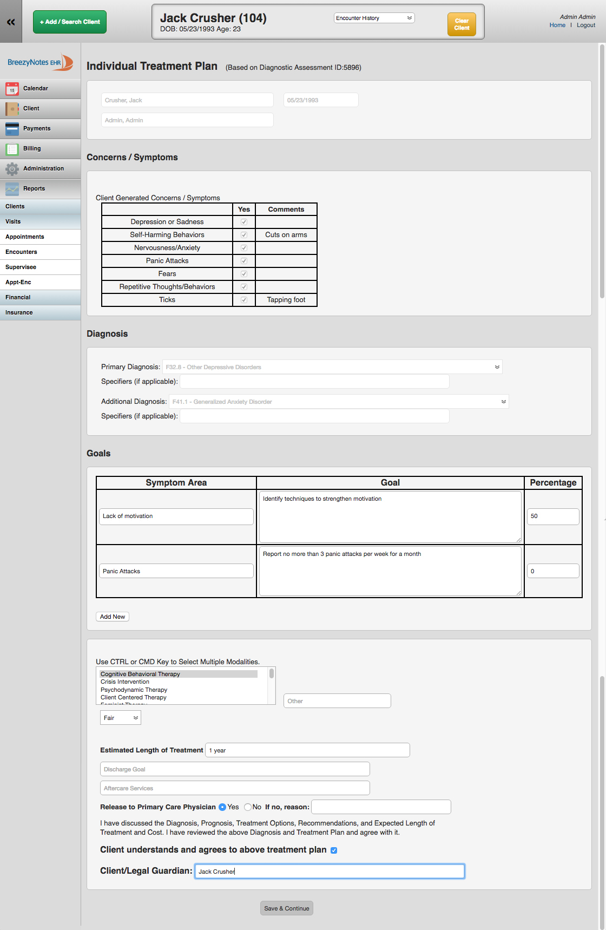Screen dimensions: 606x930
Task: Click the Additional Diagnosis specifiers field
Action: tap(314, 416)
